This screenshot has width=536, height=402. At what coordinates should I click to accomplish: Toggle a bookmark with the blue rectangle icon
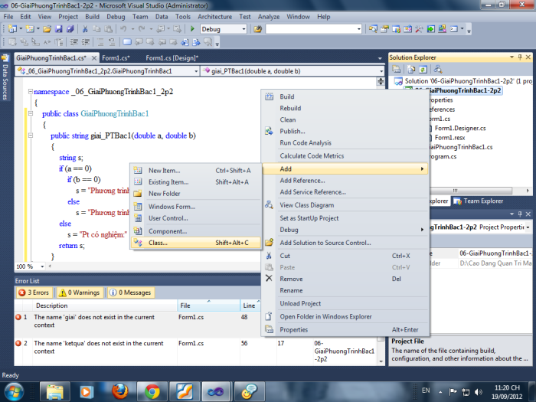127,42
